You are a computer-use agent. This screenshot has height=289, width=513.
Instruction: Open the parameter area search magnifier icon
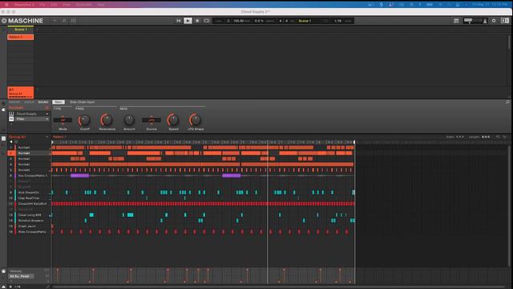507,102
